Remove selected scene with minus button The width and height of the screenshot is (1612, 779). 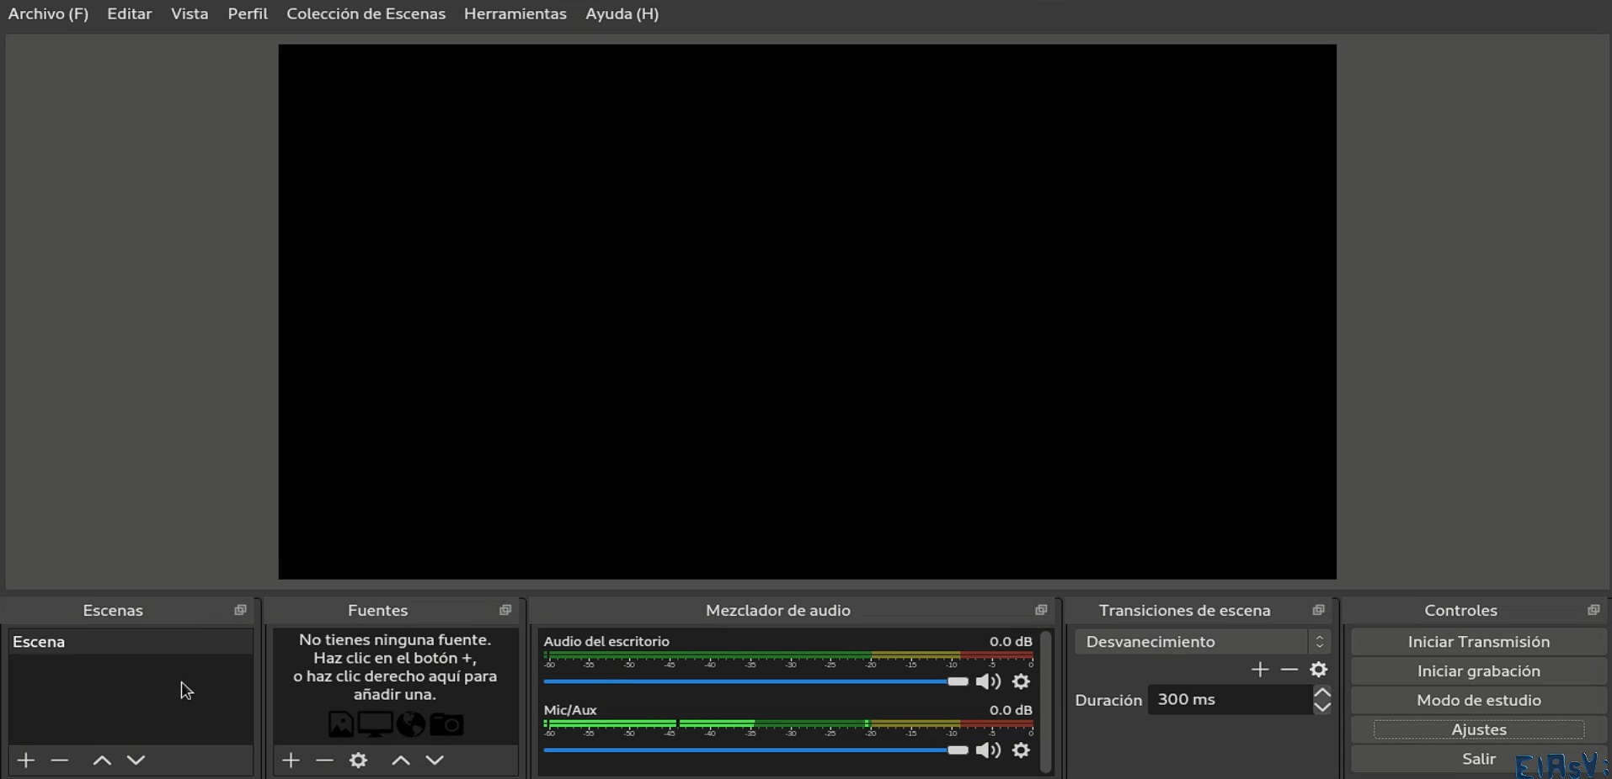[59, 760]
